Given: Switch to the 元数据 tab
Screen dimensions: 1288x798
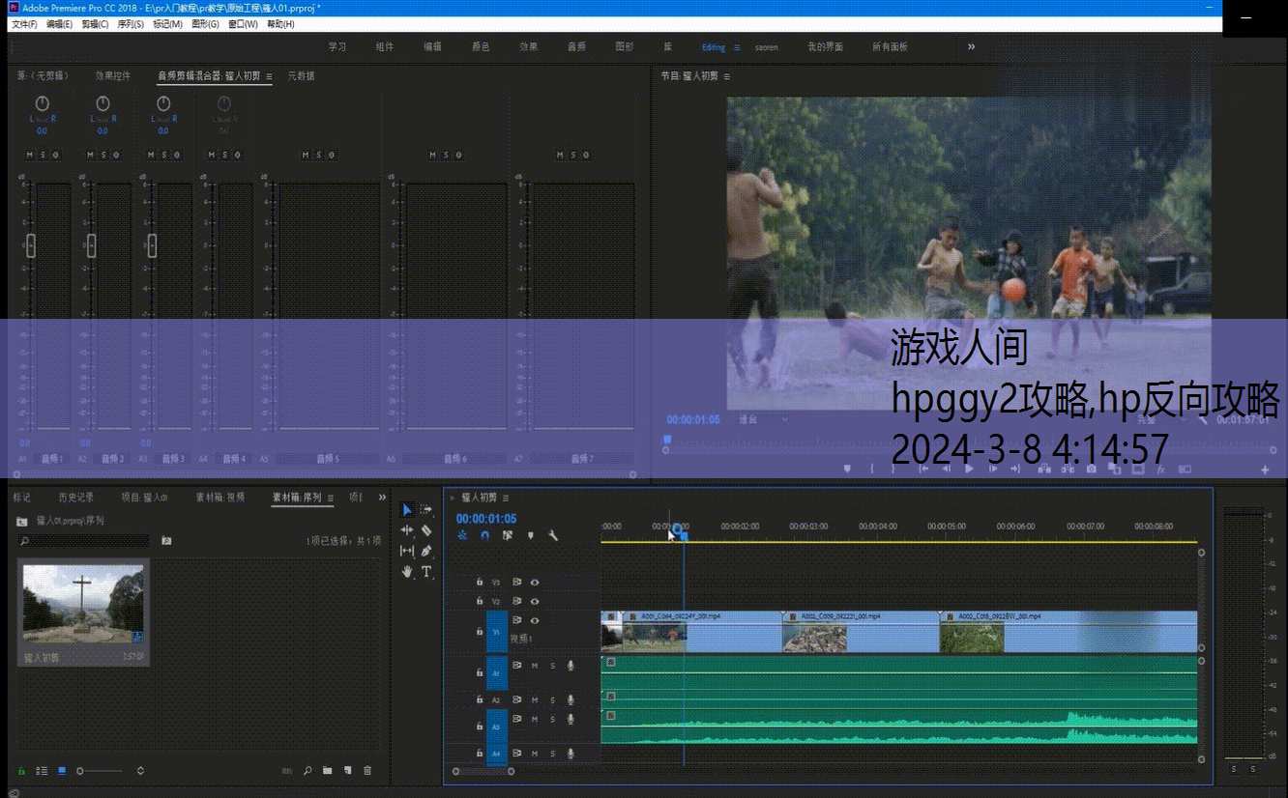Looking at the screenshot, I should click(301, 75).
